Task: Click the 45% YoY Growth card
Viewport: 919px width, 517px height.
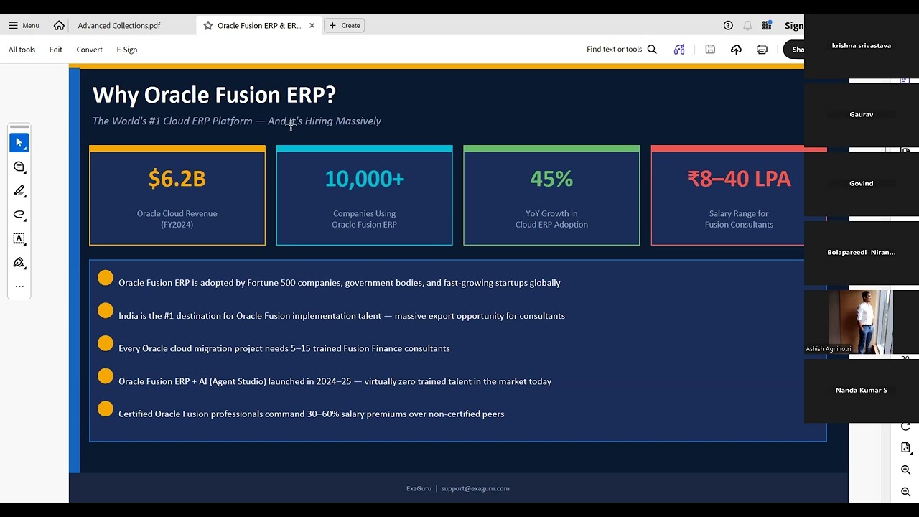Action: [x=551, y=195]
